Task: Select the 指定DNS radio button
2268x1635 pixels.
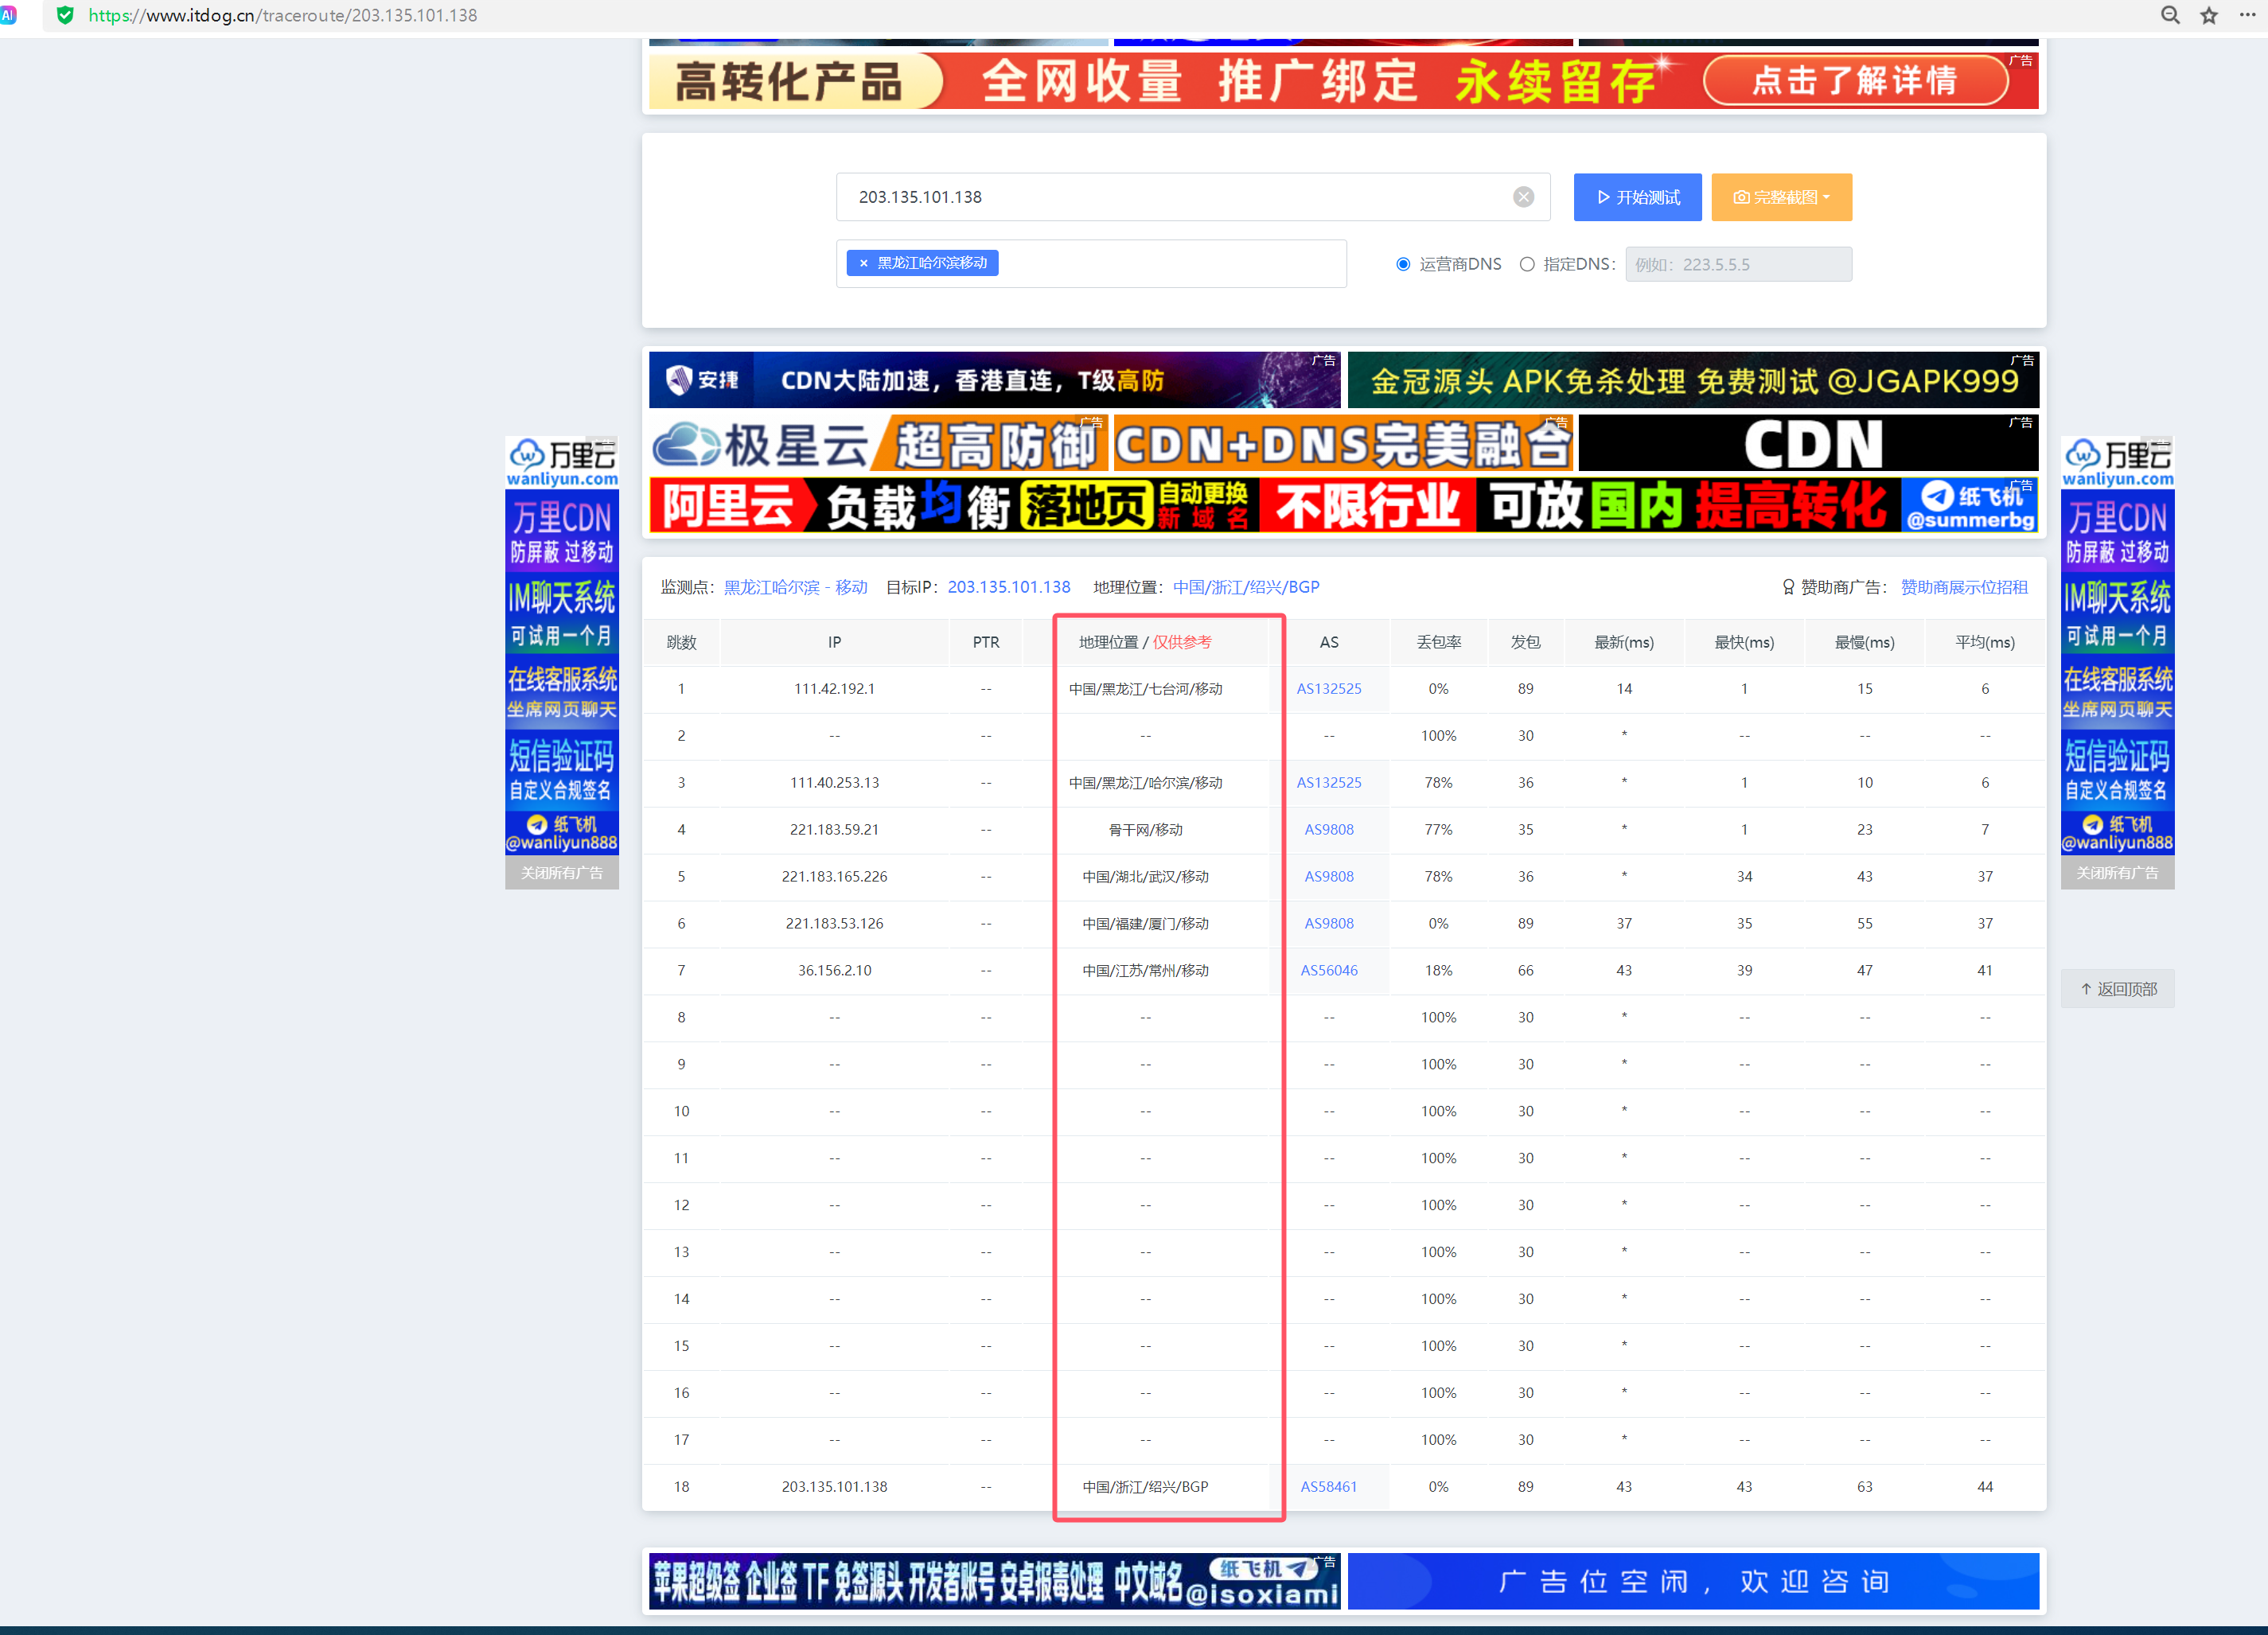Action: pyautogui.click(x=1527, y=264)
